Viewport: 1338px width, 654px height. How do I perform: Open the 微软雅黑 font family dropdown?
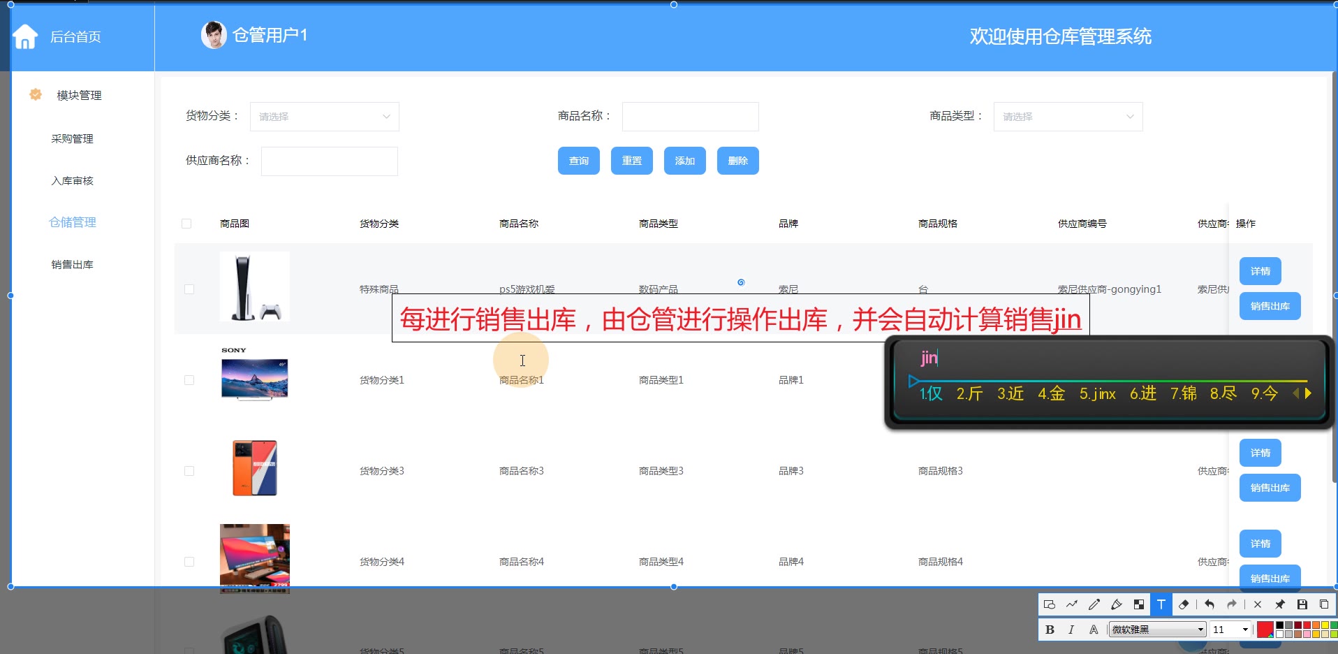[1158, 630]
